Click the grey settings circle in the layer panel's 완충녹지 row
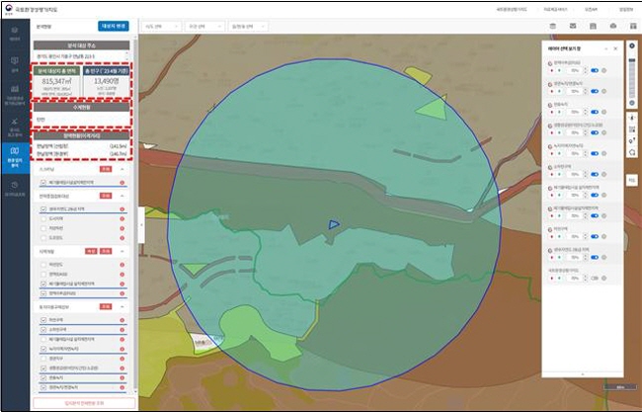The image size is (642, 412). [603, 113]
